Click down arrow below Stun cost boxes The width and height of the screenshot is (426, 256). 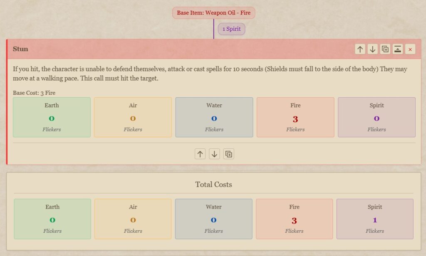214,154
